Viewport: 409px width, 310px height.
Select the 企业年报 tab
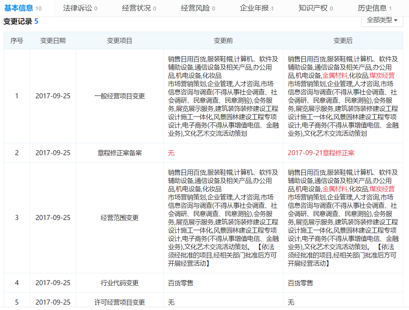point(257,8)
